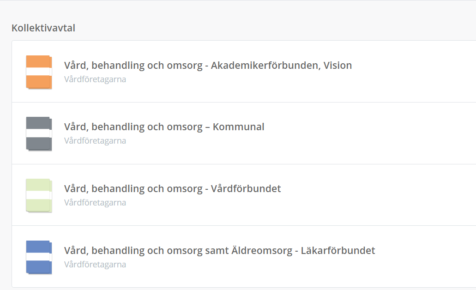This screenshot has width=476, height=290.
Task: Click the word 'Kommunal' in the second title
Action: point(238,127)
